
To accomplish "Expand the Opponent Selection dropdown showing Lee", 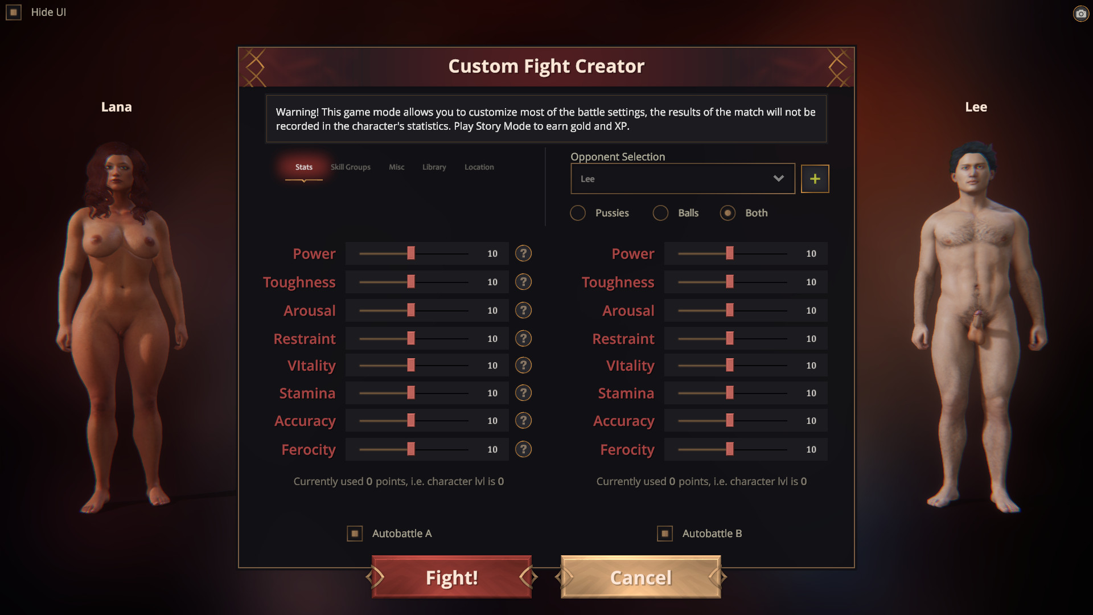I will (683, 179).
